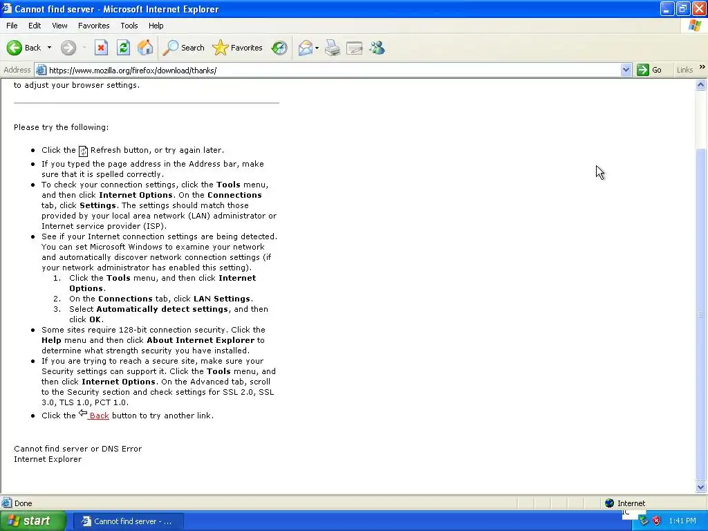Click inside the Address bar URL field
This screenshot has width=708, height=531.
click(333, 70)
